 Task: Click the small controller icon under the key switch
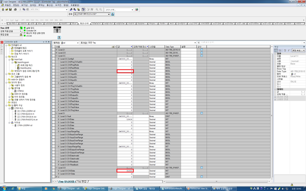click(x=59, y=38)
